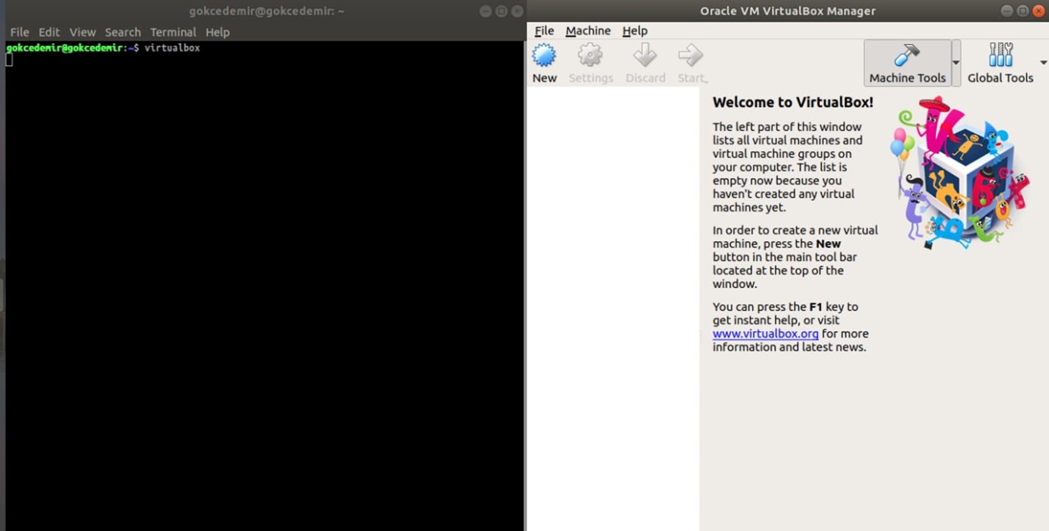Minimize the VirtualBox Manager window
This screenshot has height=531, width=1049.
click(x=1007, y=10)
